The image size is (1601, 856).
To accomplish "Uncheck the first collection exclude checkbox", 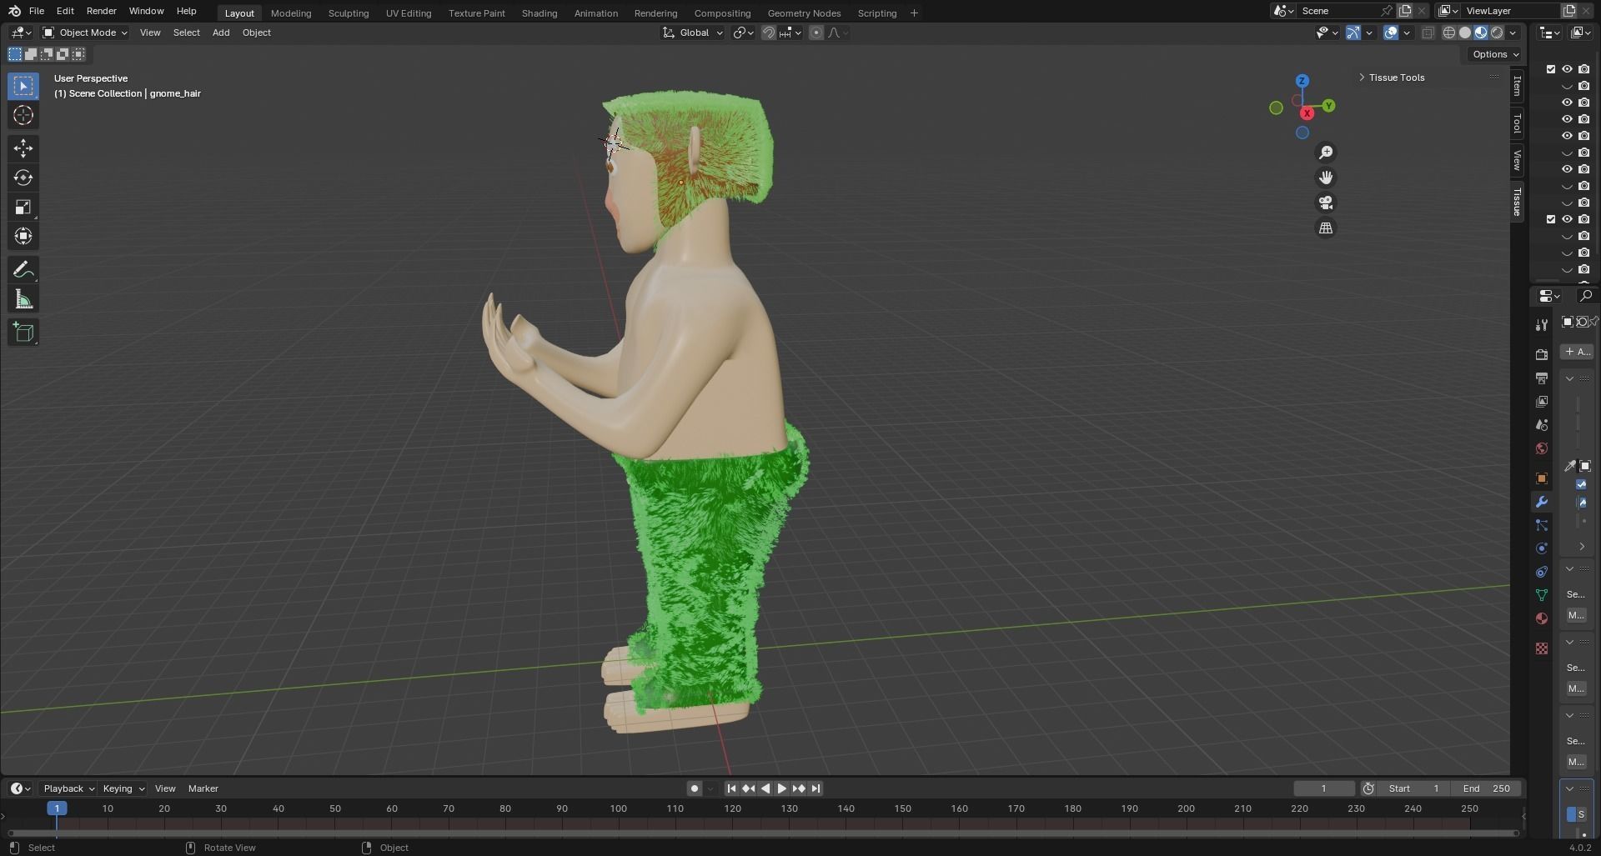I will pyautogui.click(x=1551, y=69).
